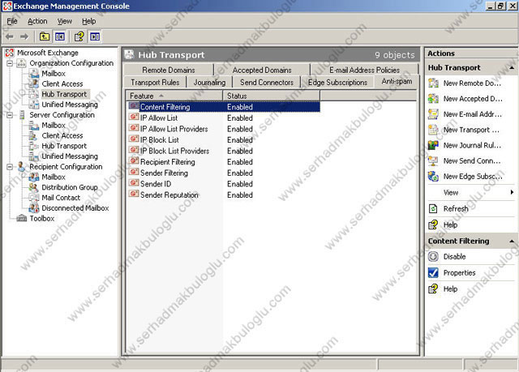Click the Microsoft Exchange root icon in tree
Viewport: 519px width, 372px height.
pos(10,53)
